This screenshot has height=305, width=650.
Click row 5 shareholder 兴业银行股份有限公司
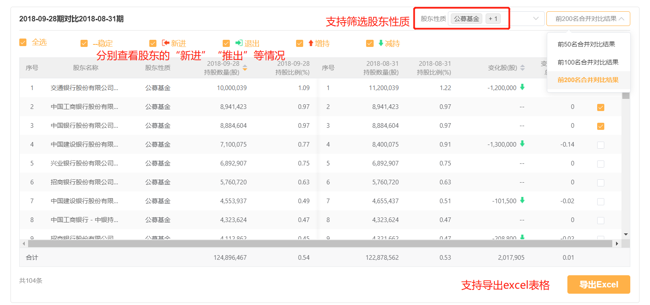point(84,163)
